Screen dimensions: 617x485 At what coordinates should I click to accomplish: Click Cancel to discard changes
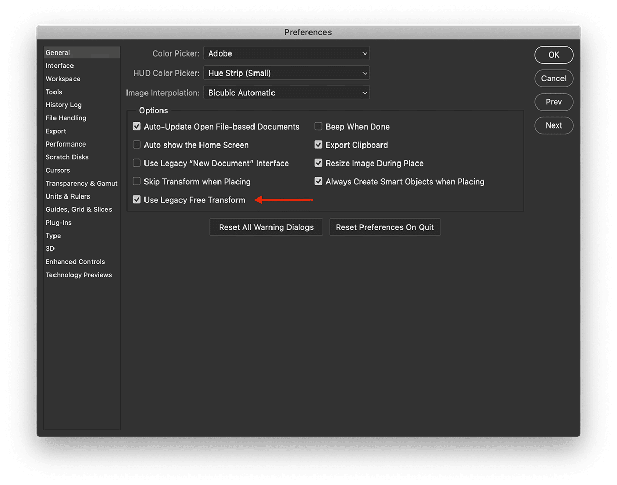554,78
